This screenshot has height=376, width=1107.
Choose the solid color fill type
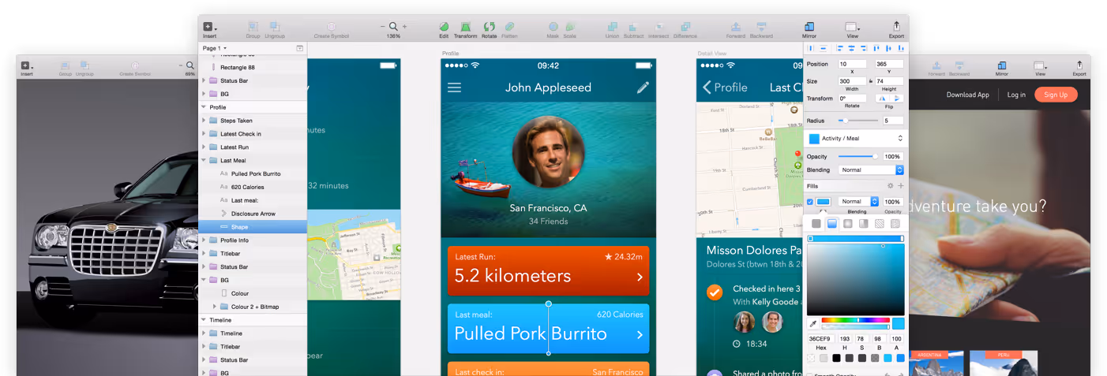tap(816, 224)
